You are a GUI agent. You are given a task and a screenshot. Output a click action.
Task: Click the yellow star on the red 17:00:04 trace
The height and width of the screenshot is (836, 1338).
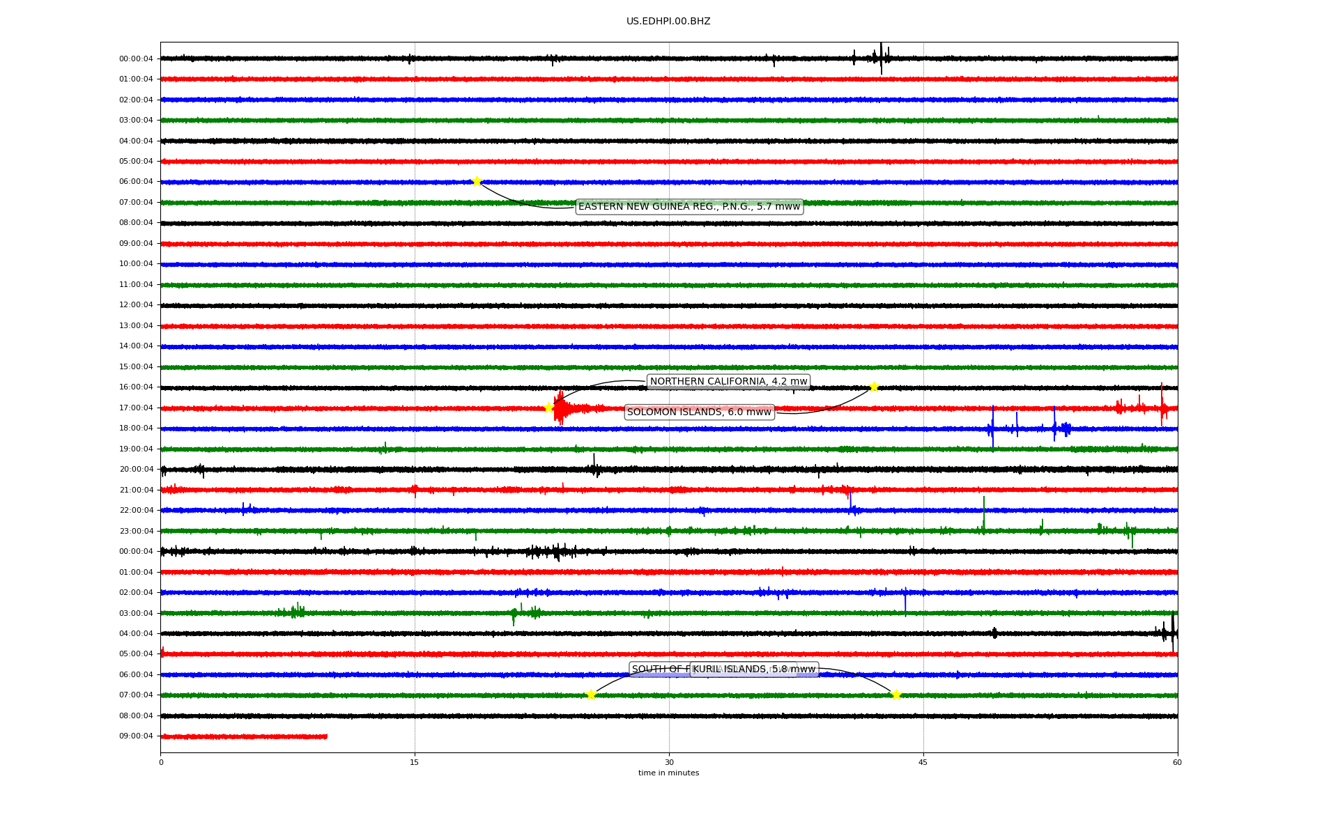point(548,408)
